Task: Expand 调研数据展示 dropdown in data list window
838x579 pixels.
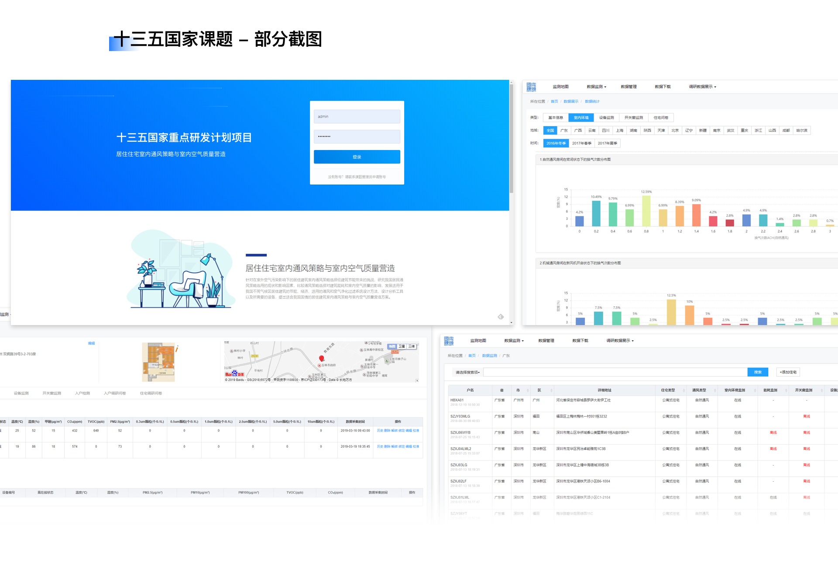Action: (x=620, y=341)
